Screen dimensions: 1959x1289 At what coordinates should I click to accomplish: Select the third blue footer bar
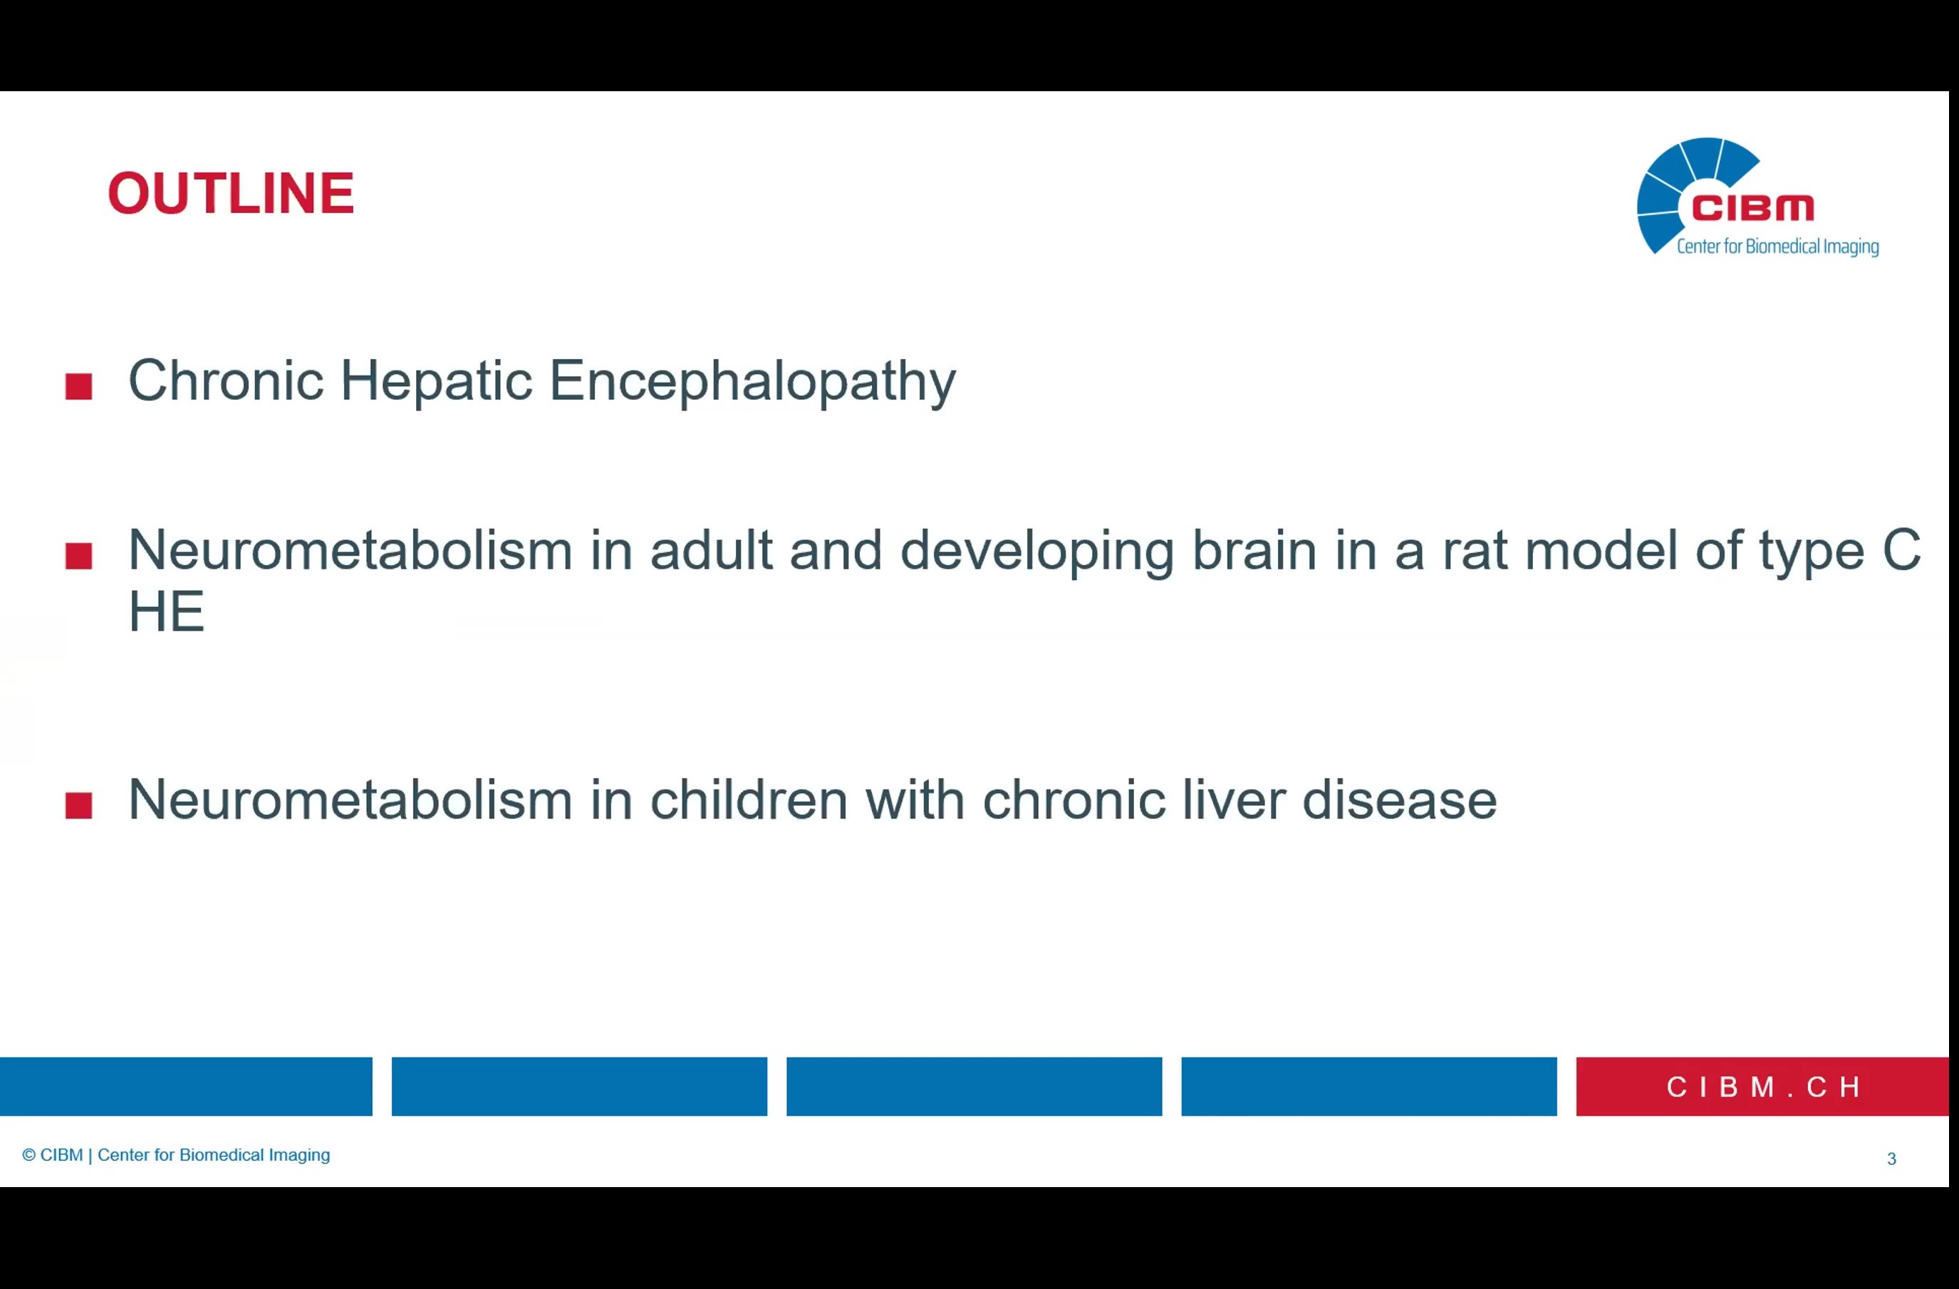pyautogui.click(x=974, y=1086)
